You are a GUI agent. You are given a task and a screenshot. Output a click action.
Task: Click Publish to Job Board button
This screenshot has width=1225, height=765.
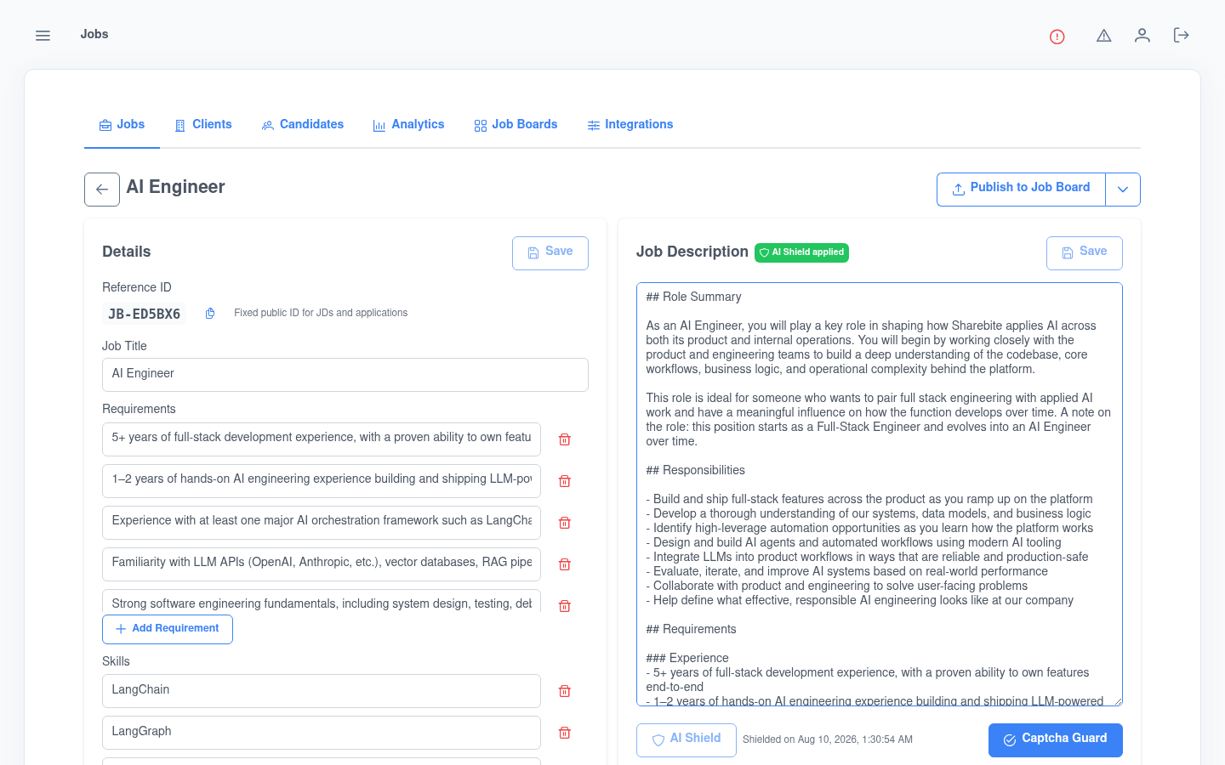click(1021, 190)
